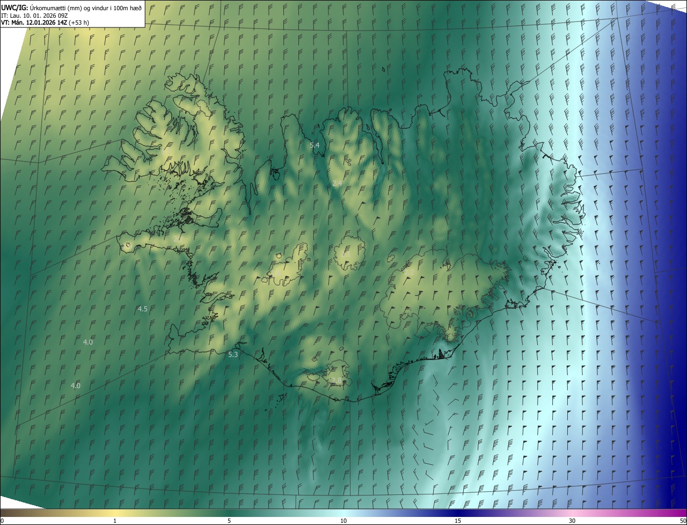Image resolution: width=687 pixels, height=525 pixels.
Task: Click the value label 2.8 on the glacier
Action: pos(337,381)
